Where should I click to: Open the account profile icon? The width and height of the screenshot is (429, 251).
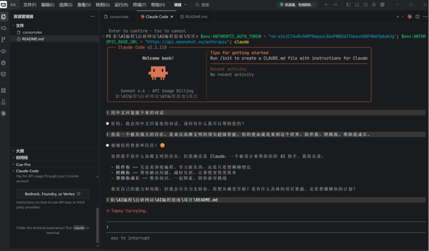coord(382,5)
